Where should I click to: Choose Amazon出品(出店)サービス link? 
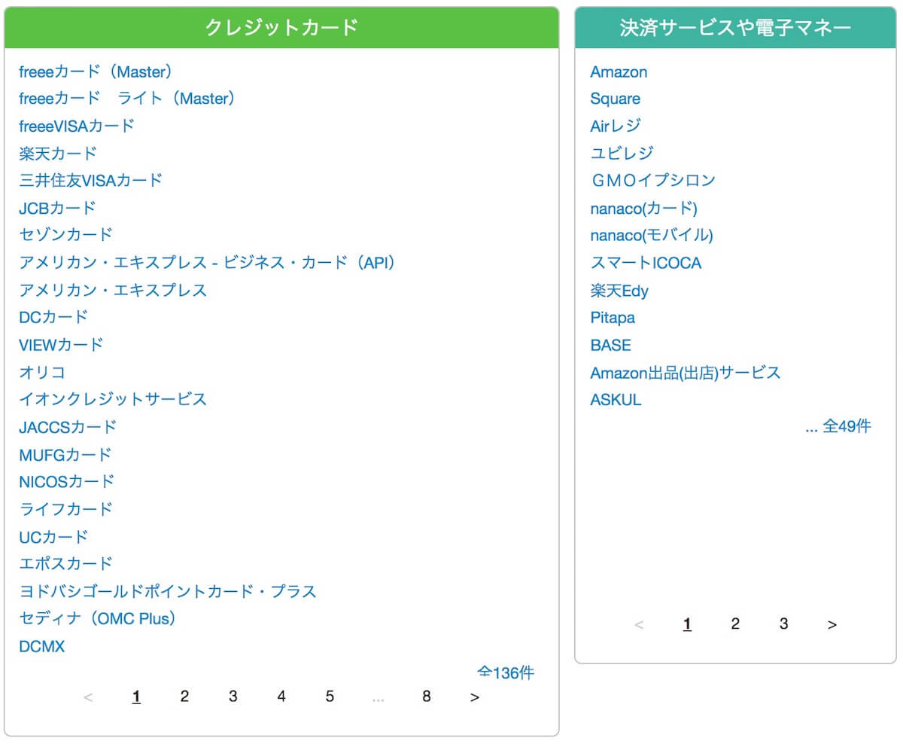(686, 372)
